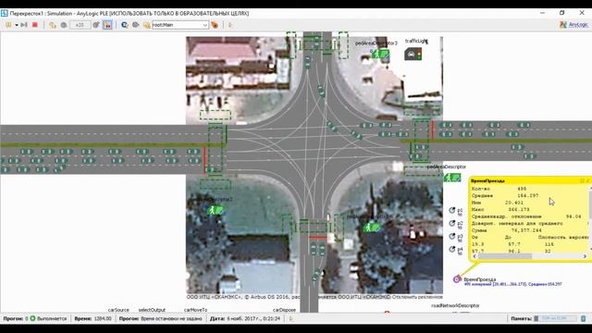Click the stop time not set status text
Viewport: 592px width, 333px height.
[x=171, y=318]
